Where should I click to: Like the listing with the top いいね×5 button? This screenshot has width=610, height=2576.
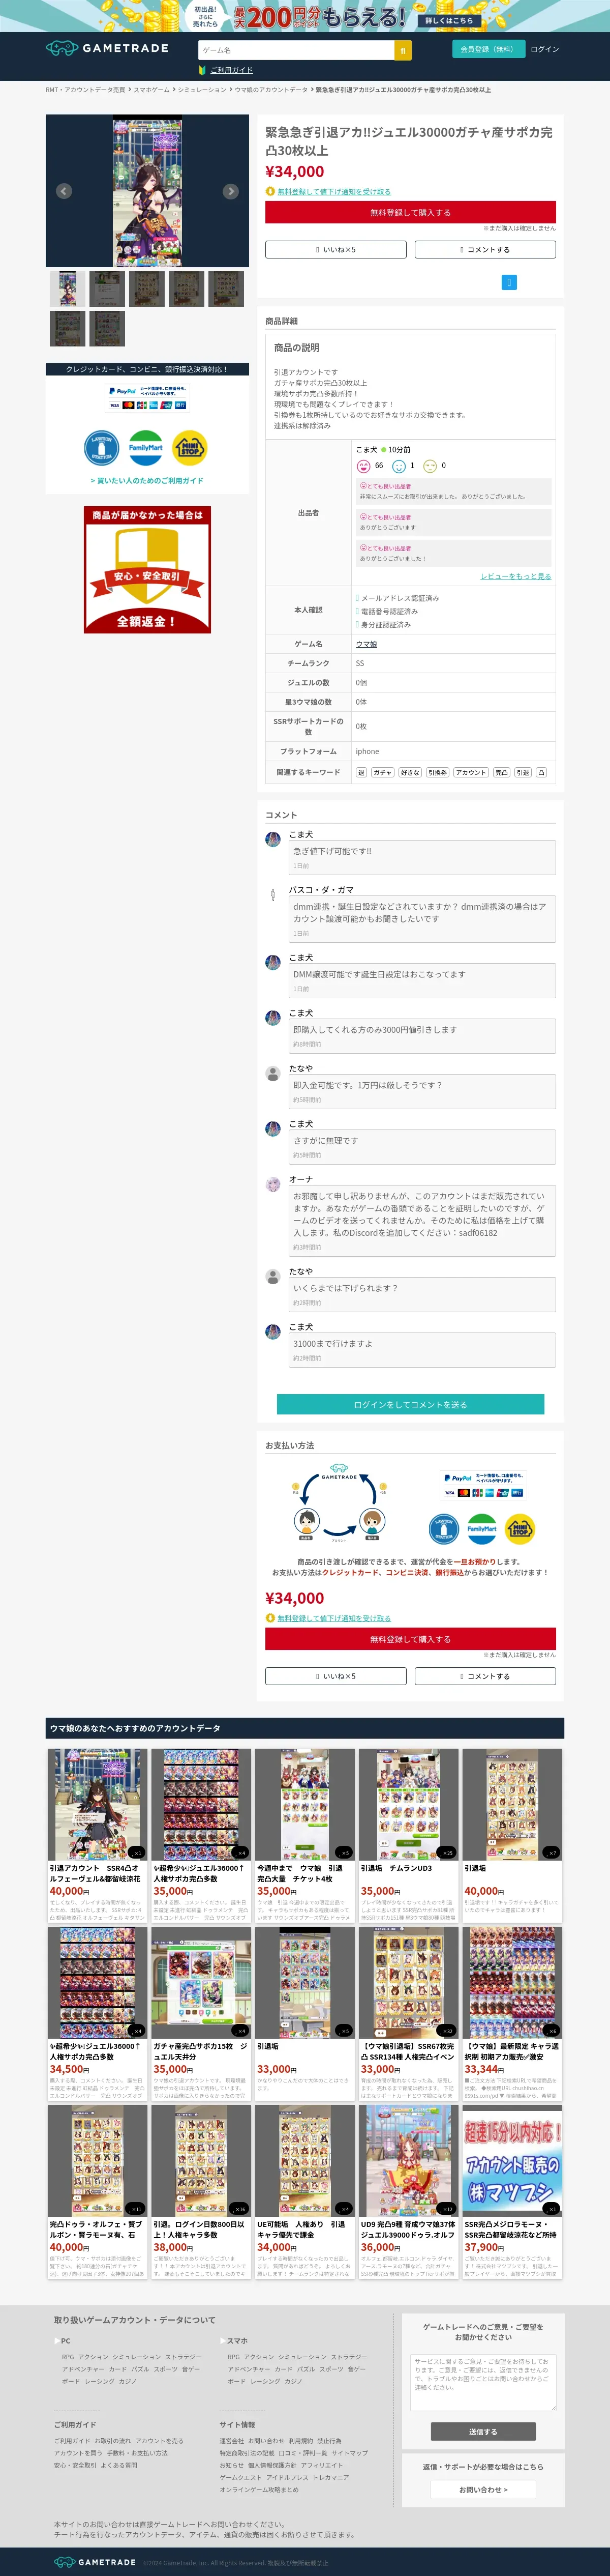click(x=335, y=250)
